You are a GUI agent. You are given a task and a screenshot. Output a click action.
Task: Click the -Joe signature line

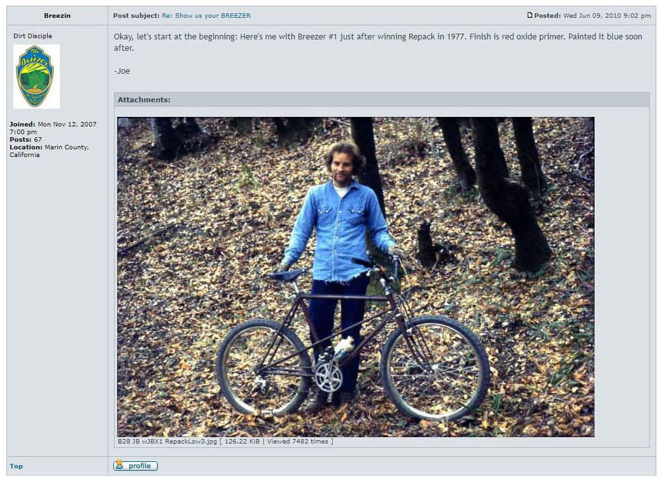click(x=122, y=71)
